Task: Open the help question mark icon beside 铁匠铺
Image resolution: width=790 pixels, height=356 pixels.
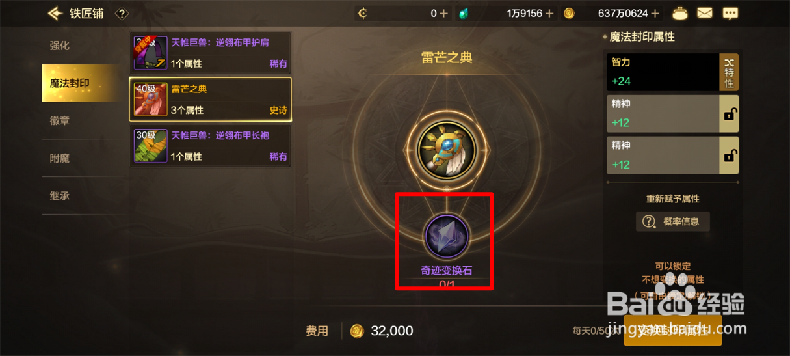Action: coord(122,13)
